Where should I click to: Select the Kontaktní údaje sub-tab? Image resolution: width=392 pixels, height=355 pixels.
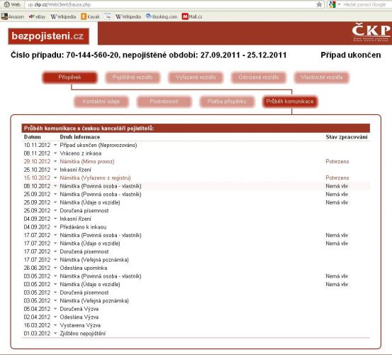[x=101, y=102]
